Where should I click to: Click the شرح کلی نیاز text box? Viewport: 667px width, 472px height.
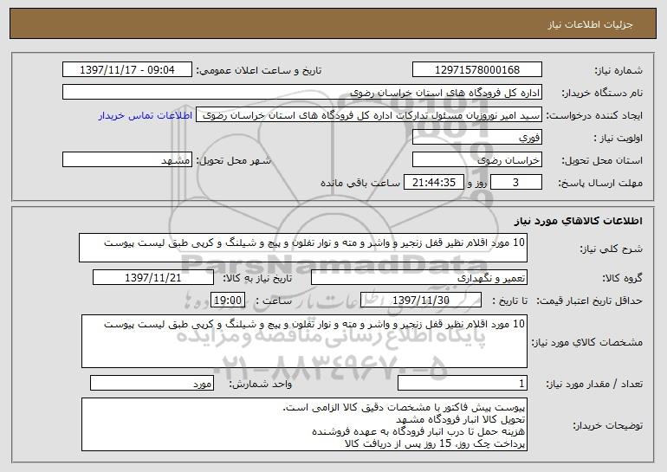[303, 248]
